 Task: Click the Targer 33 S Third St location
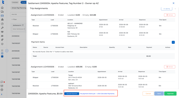coord(75,78)
